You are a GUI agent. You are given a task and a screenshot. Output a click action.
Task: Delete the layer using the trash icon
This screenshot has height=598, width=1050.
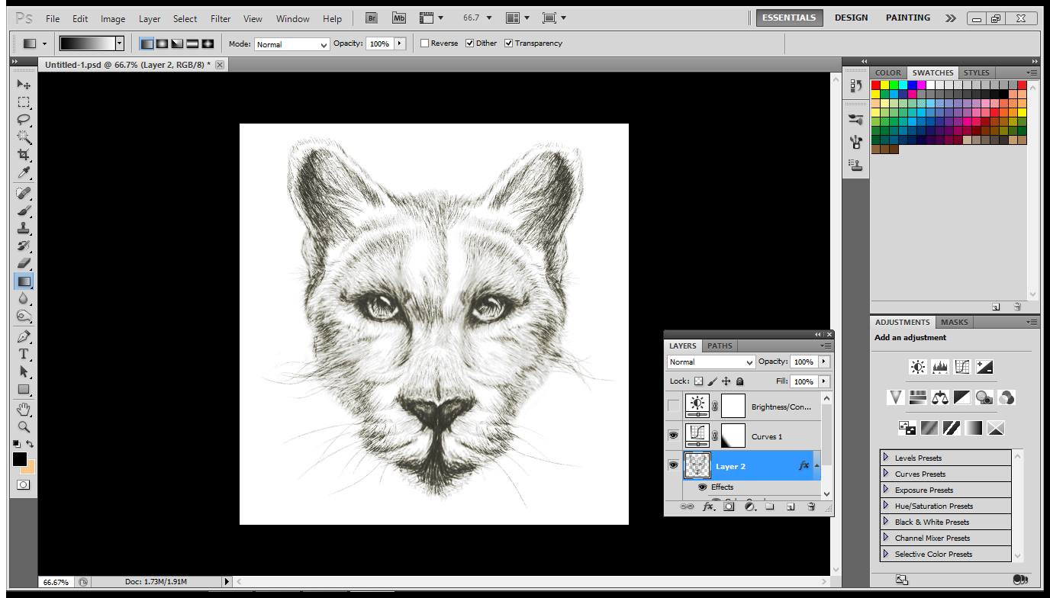point(811,506)
